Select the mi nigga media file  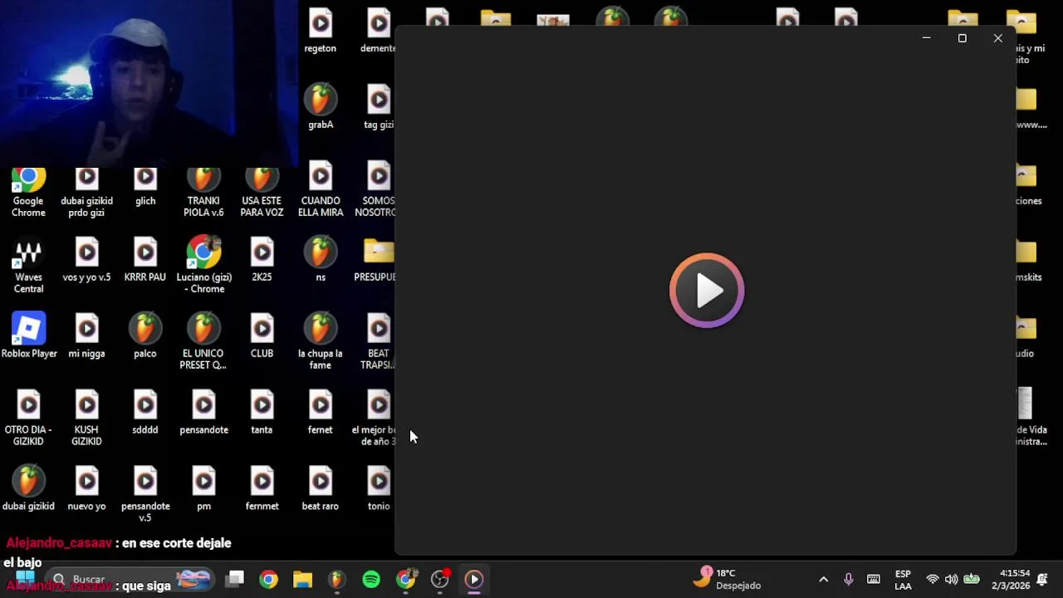(x=86, y=336)
